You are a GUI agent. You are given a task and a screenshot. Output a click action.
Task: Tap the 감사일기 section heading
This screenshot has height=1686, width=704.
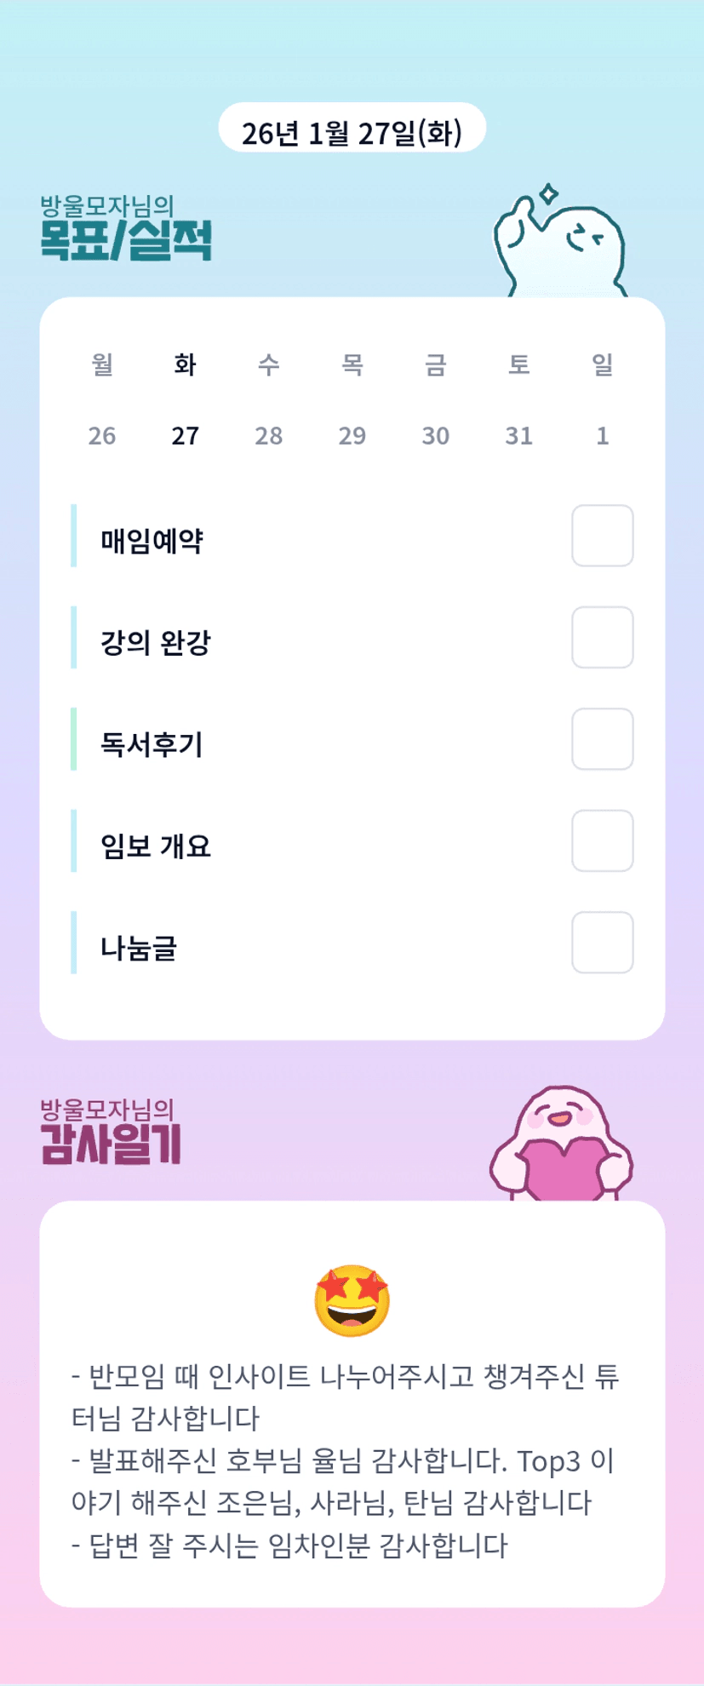(x=112, y=1143)
